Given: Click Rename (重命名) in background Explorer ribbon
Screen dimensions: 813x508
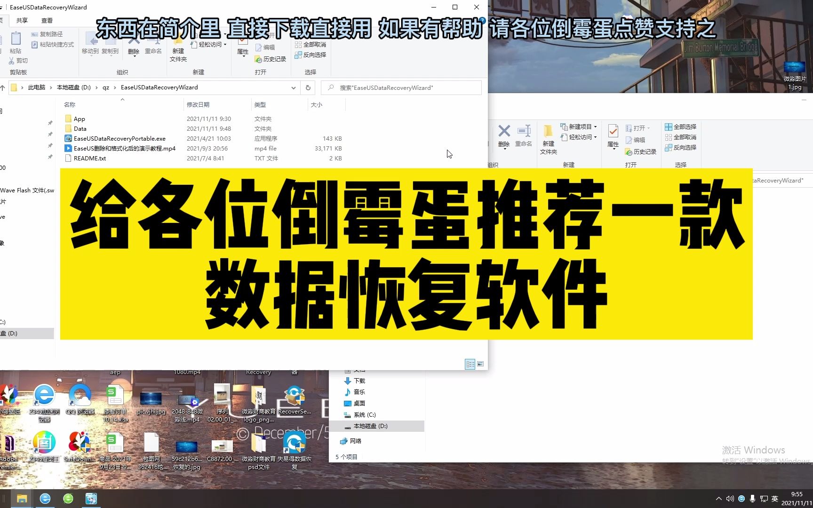Looking at the screenshot, I should tap(524, 136).
